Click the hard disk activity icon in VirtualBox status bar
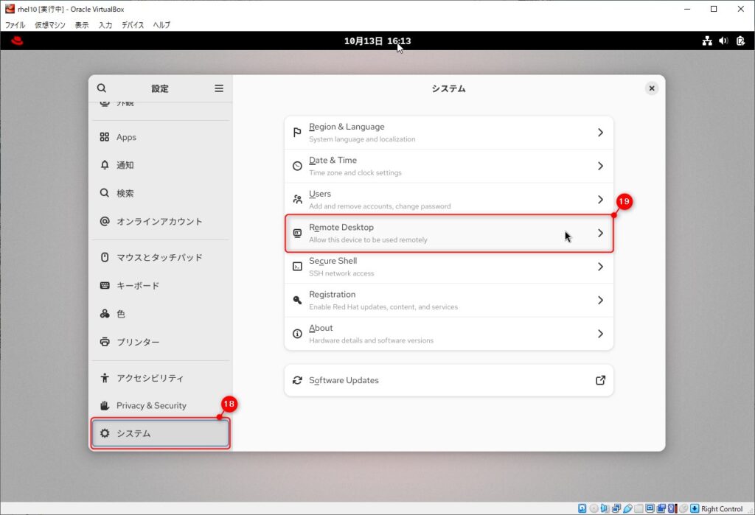This screenshot has height=515, width=755. tap(582, 508)
